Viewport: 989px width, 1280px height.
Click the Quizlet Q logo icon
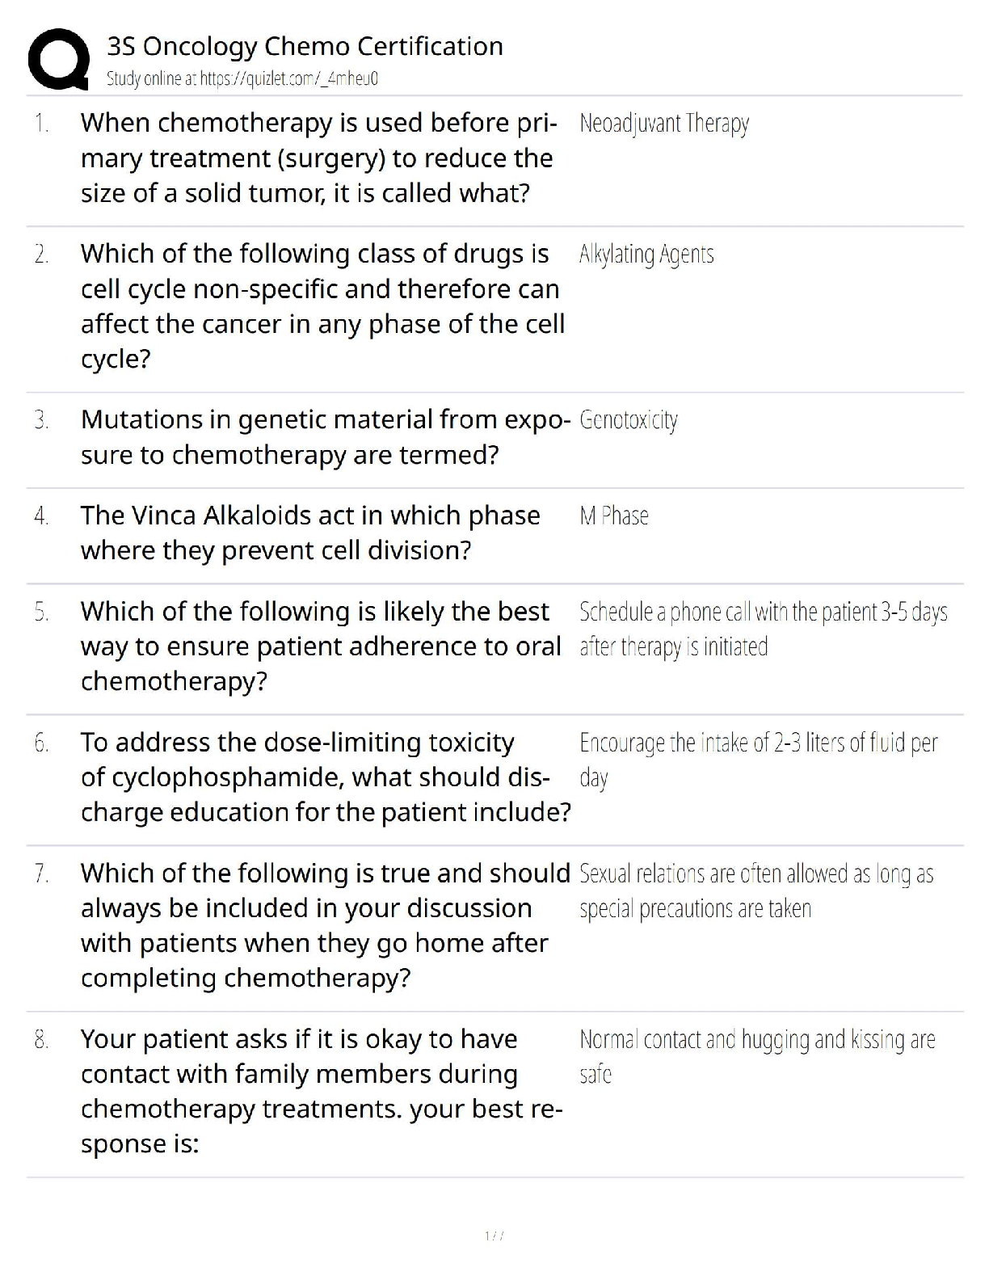pyautogui.click(x=58, y=59)
